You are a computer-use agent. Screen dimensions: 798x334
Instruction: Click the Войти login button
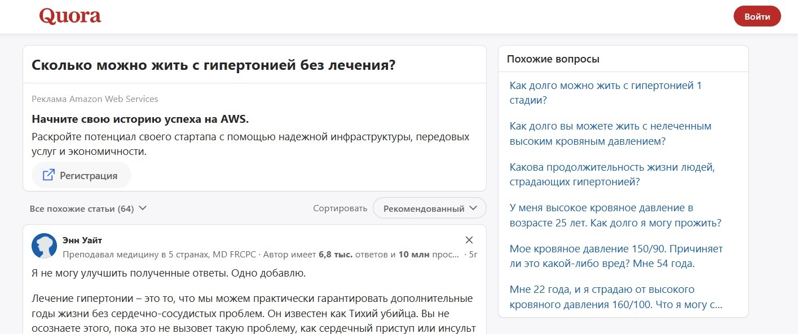757,16
